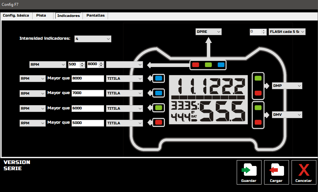Click the green LED of the DMV pair
Image resolution: width=318 pixels, height=192 pixels.
click(258, 108)
